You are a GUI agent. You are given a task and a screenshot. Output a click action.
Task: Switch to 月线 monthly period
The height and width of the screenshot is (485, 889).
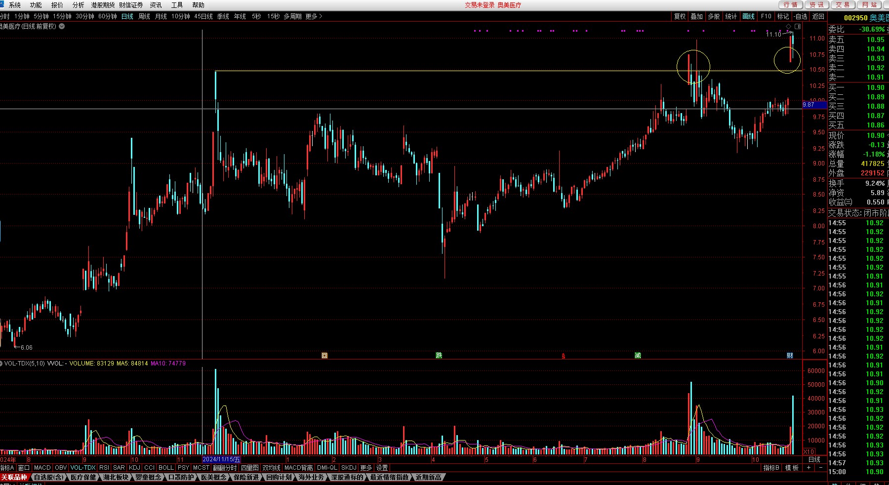pyautogui.click(x=161, y=16)
